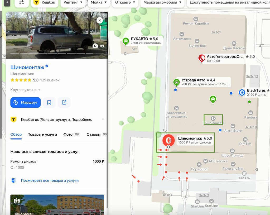The height and width of the screenshot is (215, 270).
Task: Select the РемонтКоробки map icon
Action: point(196,19)
